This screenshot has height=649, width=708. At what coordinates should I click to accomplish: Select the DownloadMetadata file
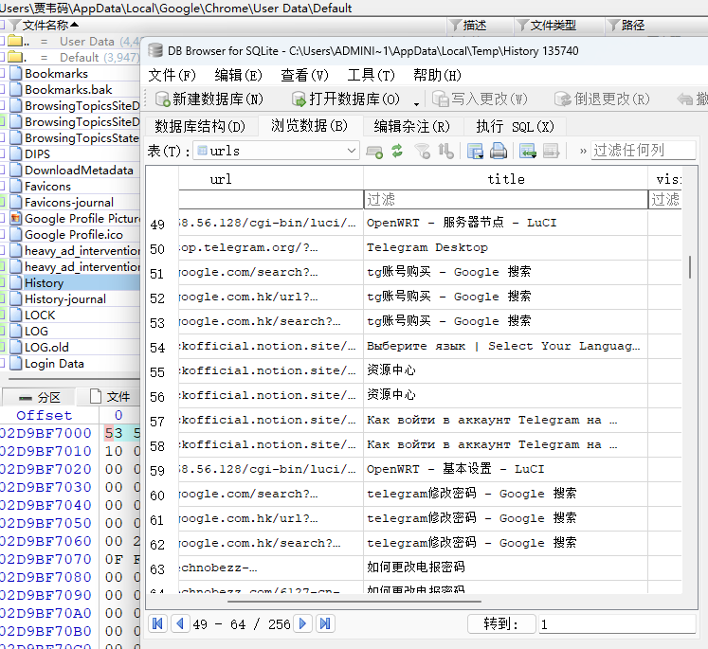(x=79, y=171)
